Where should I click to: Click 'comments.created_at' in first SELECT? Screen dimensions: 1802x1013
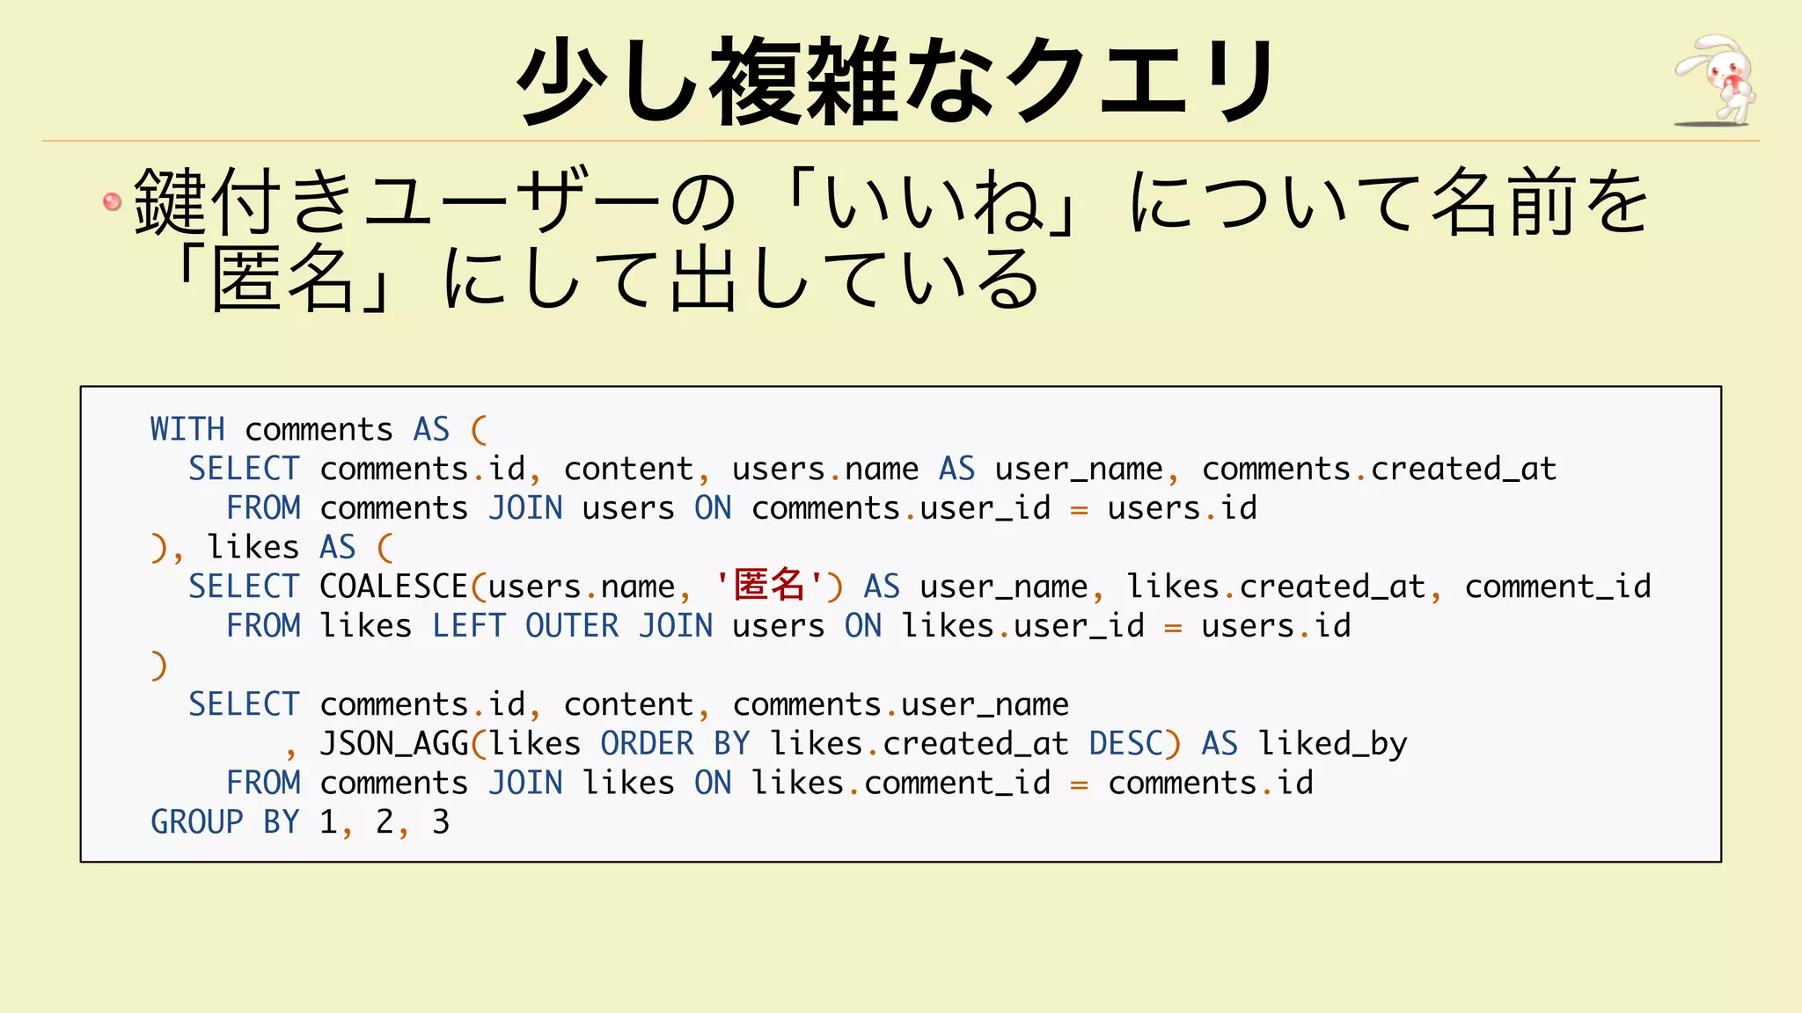click(1379, 469)
